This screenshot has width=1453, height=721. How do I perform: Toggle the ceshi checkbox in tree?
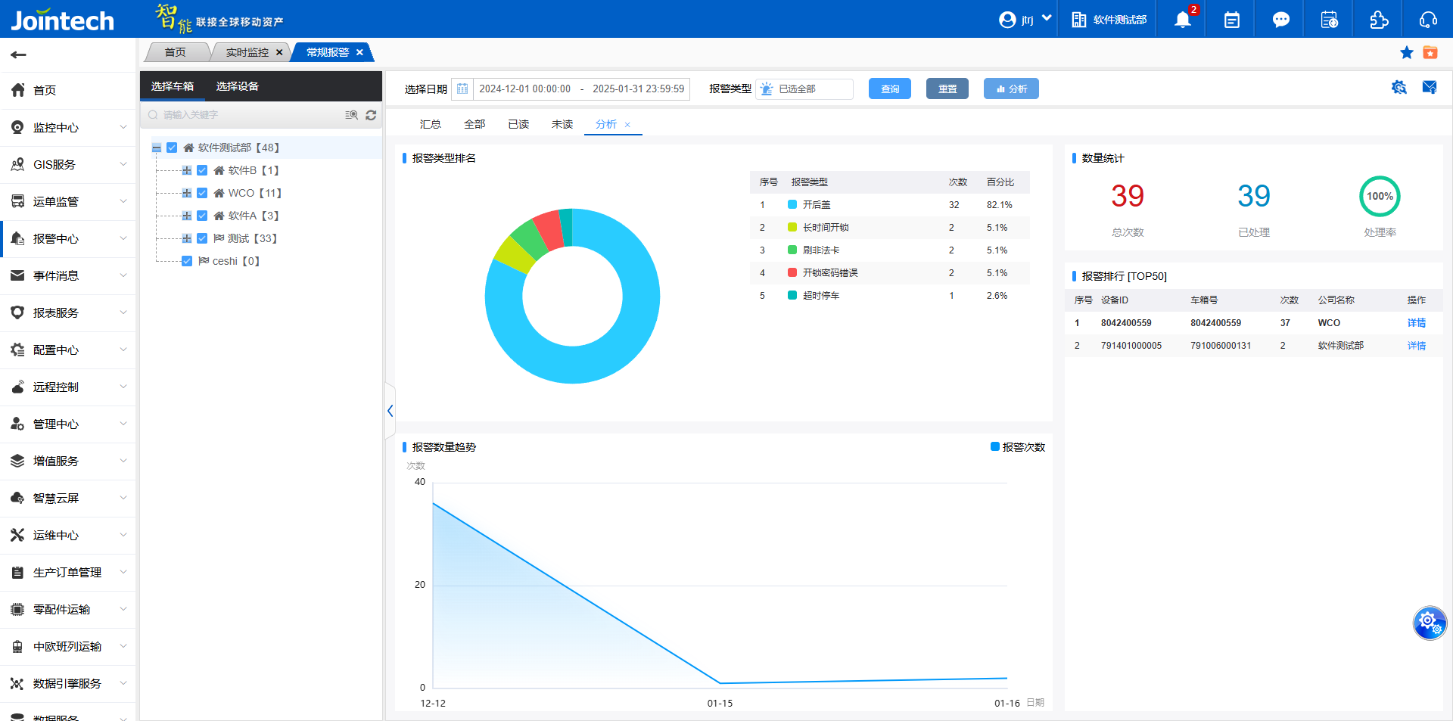(187, 261)
